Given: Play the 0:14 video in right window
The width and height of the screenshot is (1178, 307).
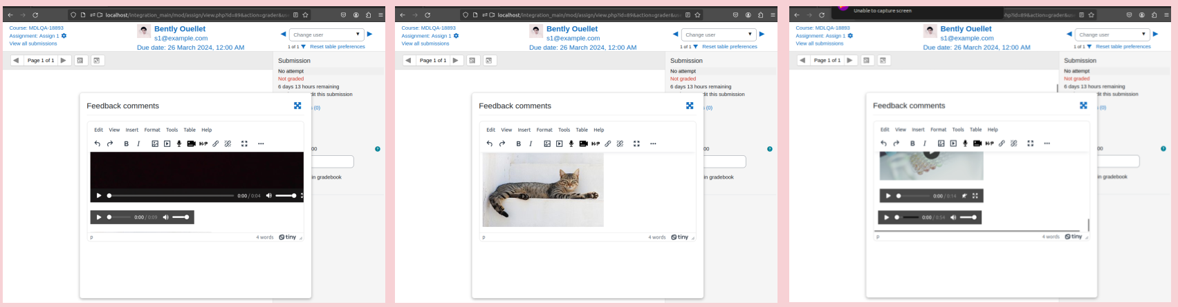Looking at the screenshot, I should [x=888, y=196].
